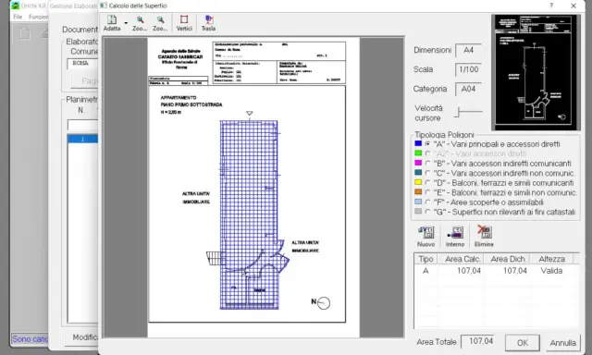Adjust the Velocità cursore slider

pos(459,112)
